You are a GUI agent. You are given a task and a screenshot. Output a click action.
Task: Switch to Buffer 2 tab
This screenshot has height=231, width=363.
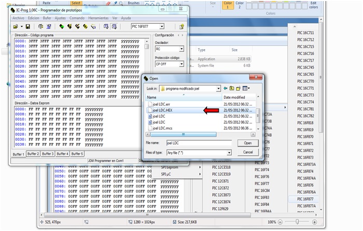(x=33, y=154)
